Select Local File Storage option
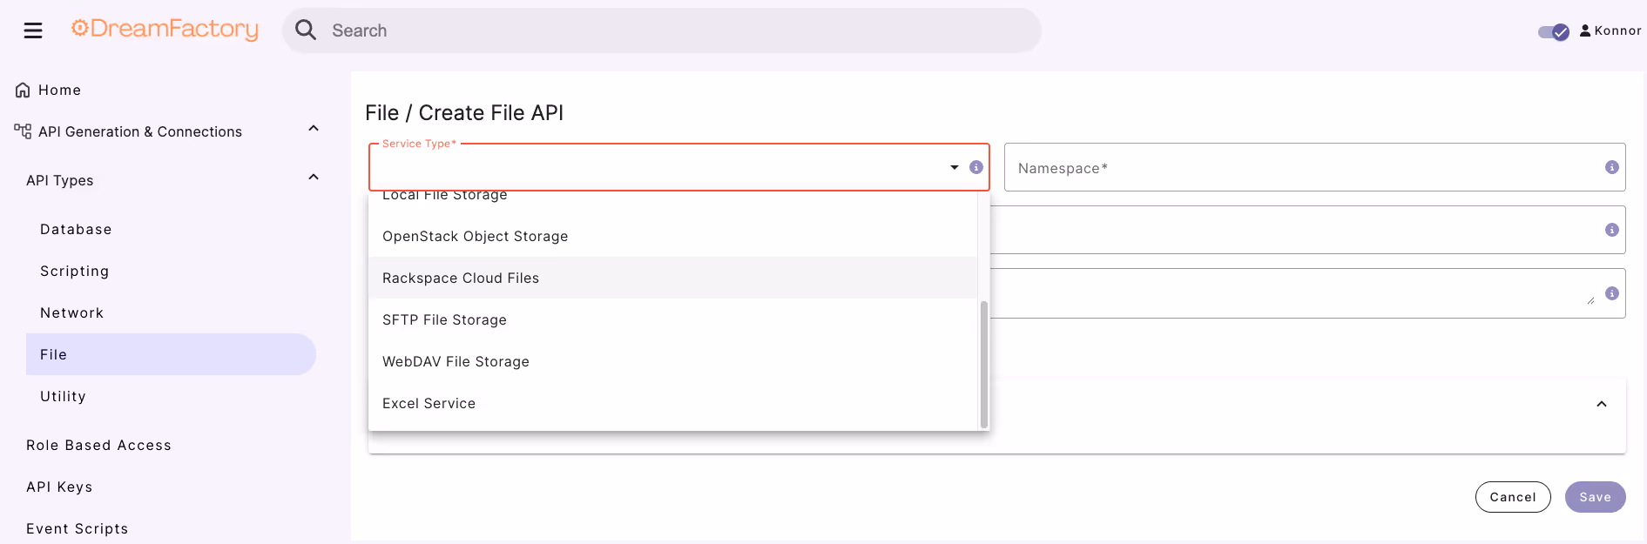Screen dimensions: 1647x544 (x=672, y=197)
